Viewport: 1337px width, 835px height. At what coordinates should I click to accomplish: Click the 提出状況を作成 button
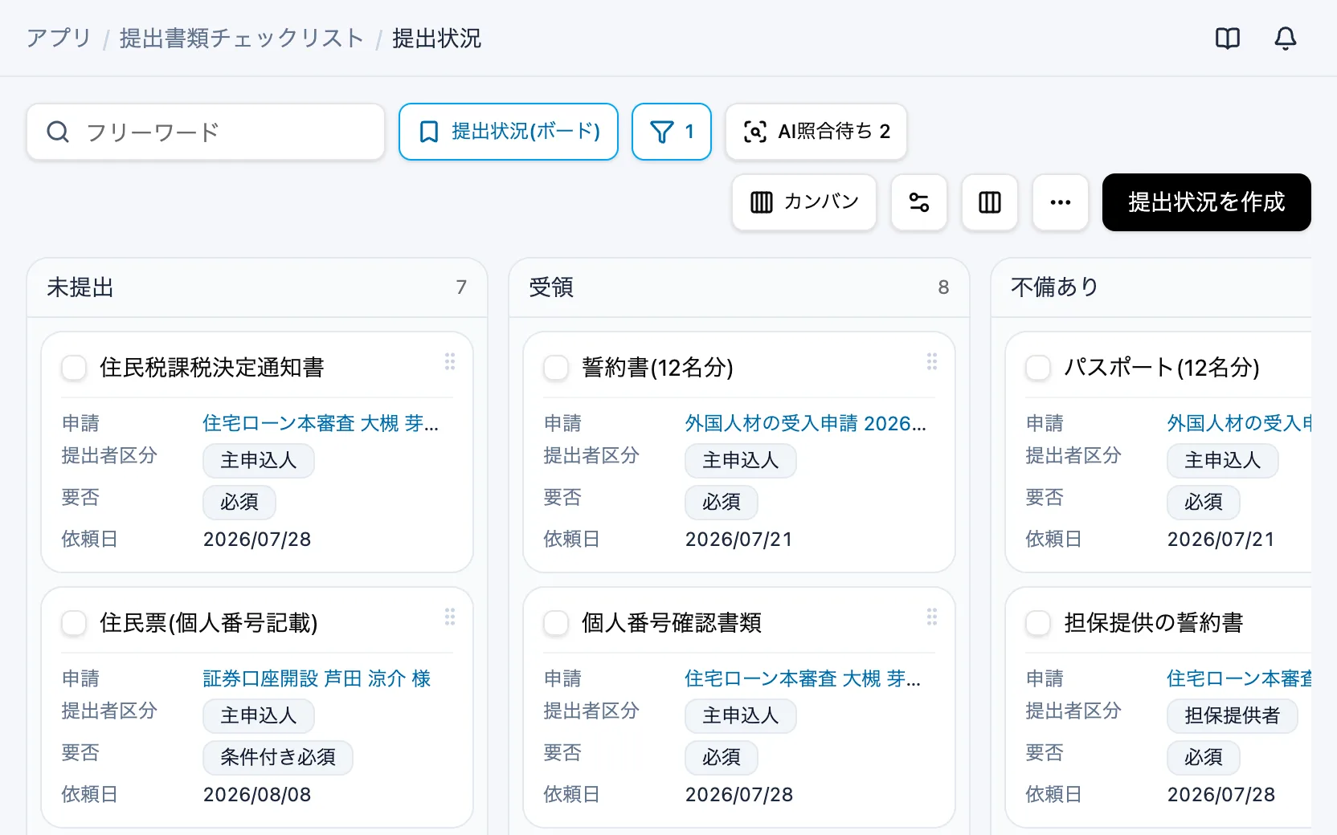pos(1206,202)
